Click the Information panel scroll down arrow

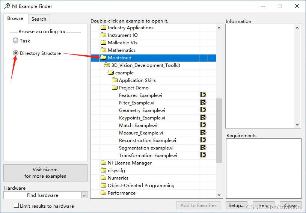click(x=297, y=125)
